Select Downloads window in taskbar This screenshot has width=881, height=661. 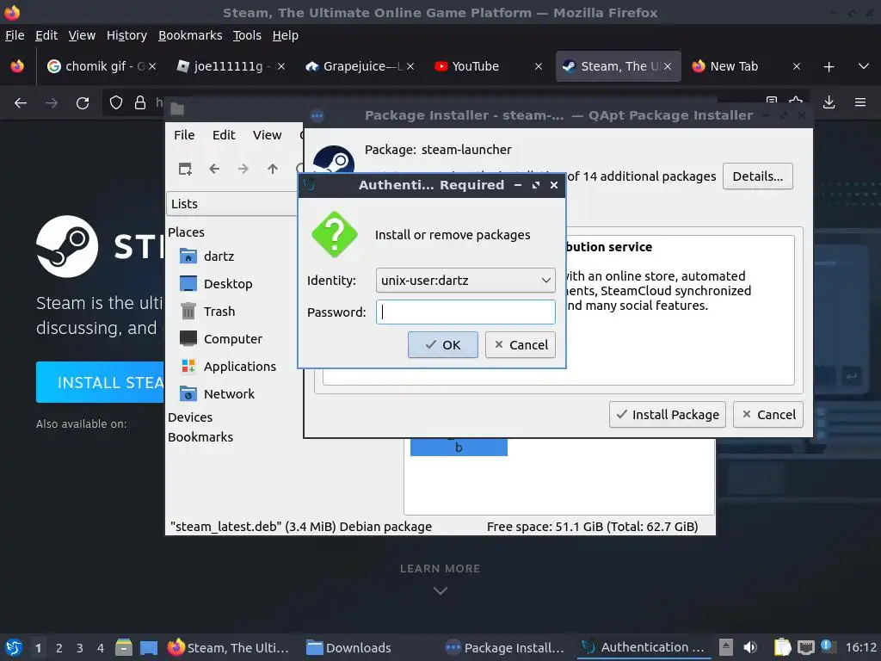(x=349, y=647)
